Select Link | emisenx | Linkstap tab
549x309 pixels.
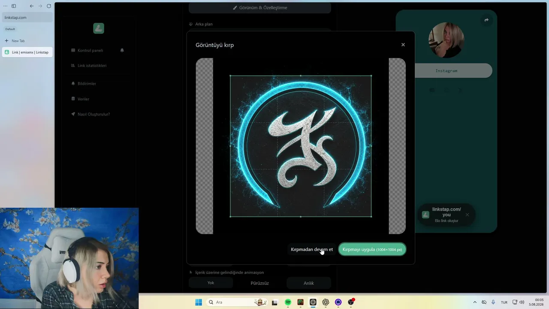pos(27,52)
